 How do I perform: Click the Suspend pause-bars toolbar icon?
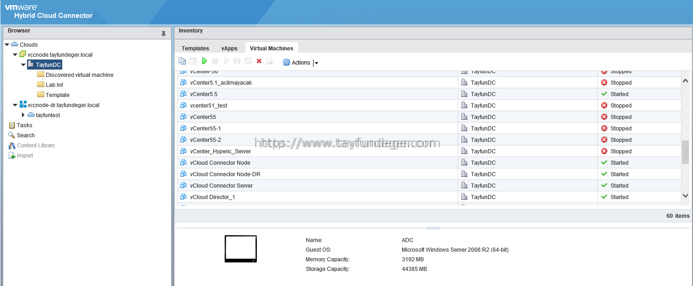[237, 61]
